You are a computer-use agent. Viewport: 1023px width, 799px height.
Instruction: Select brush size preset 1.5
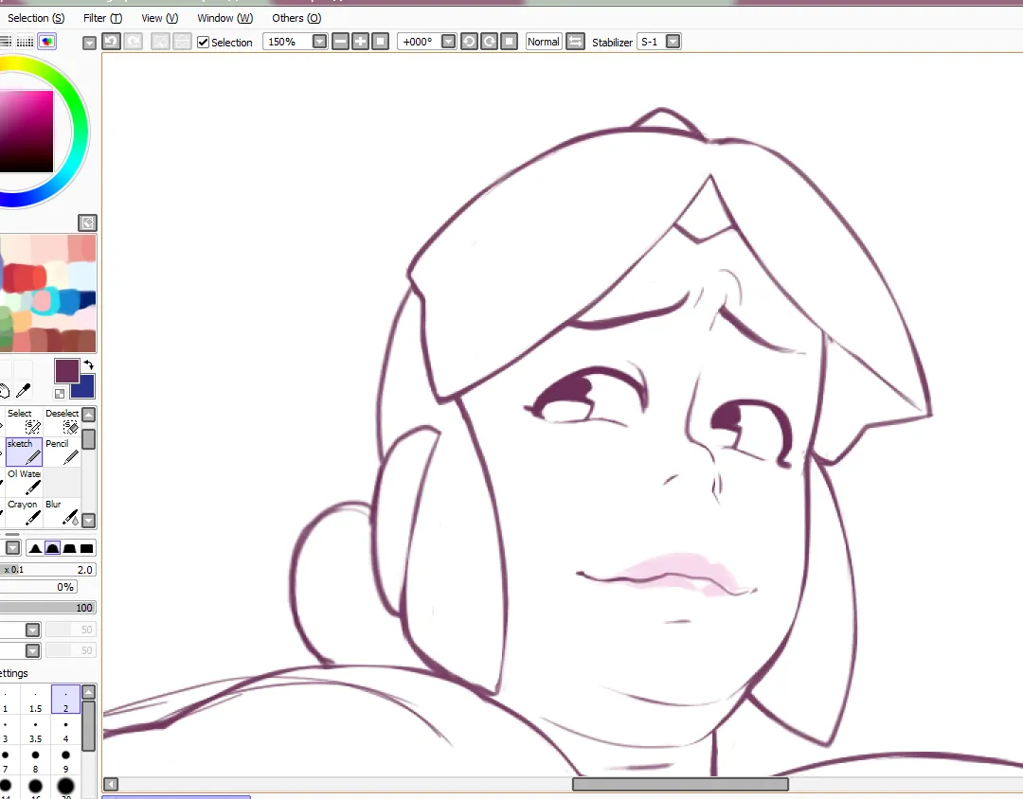(35, 700)
